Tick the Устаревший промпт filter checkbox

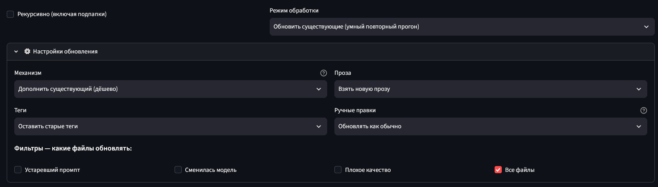tap(18, 170)
